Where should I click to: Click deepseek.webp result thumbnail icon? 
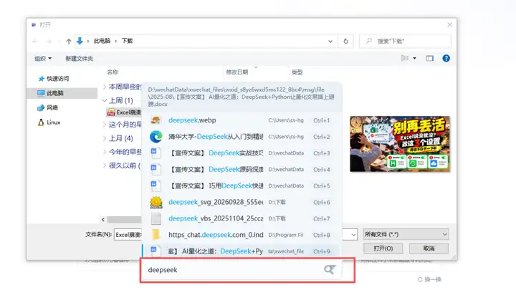pos(156,120)
